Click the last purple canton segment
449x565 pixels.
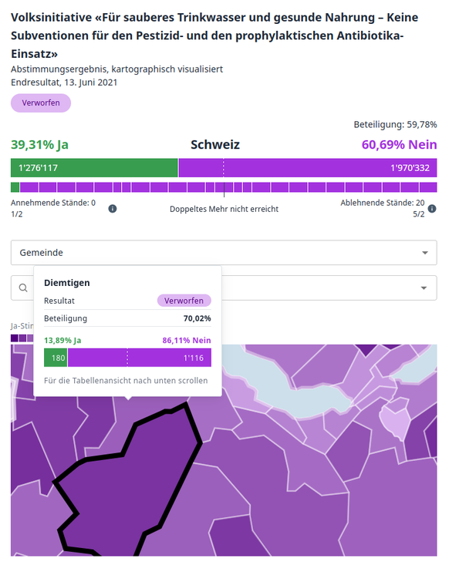tap(428, 187)
